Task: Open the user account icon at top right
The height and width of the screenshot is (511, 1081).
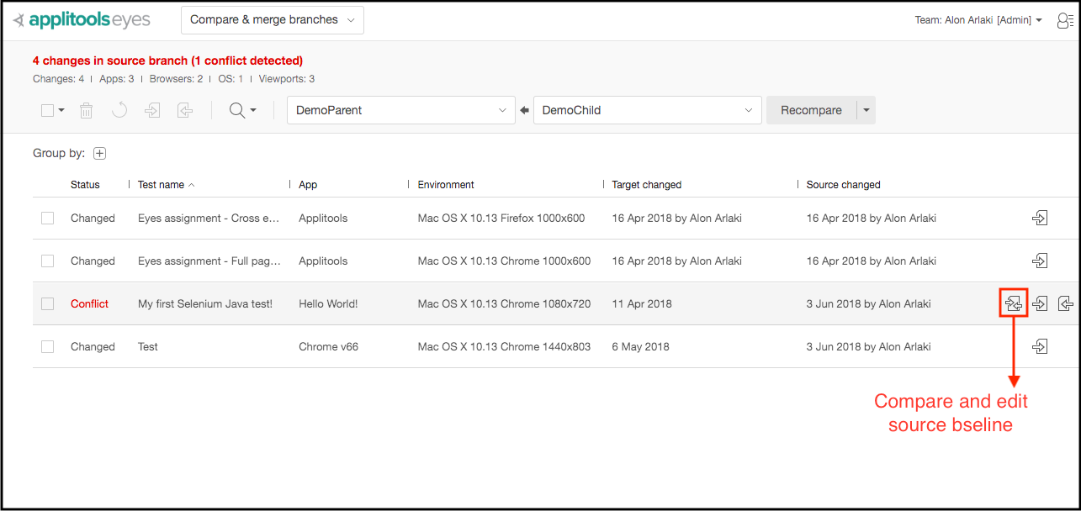Action: coord(1065,20)
